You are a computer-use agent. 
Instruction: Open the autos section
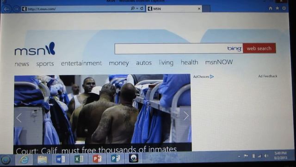pyautogui.click(x=144, y=63)
